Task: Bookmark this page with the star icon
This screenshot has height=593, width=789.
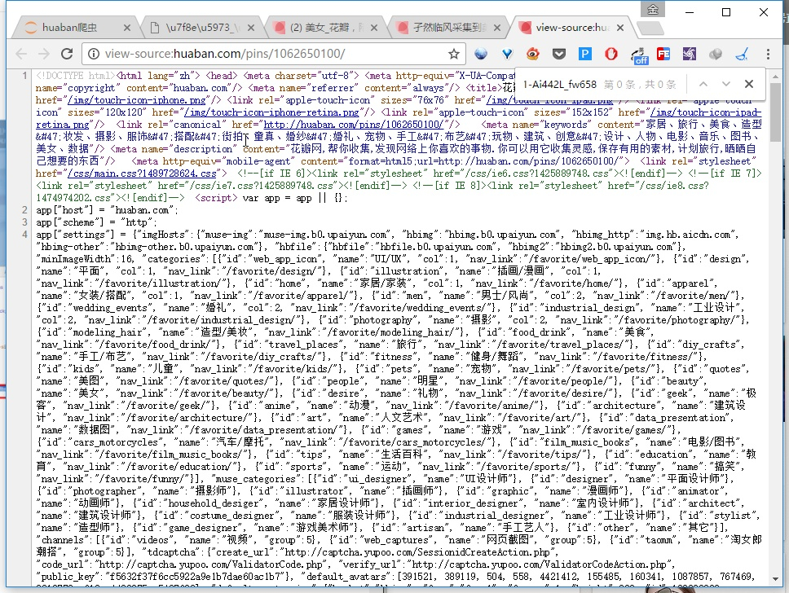Action: [454, 54]
